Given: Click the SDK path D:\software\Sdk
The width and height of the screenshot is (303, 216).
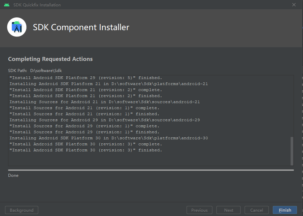Looking at the screenshot, I should pyautogui.click(x=46, y=71).
